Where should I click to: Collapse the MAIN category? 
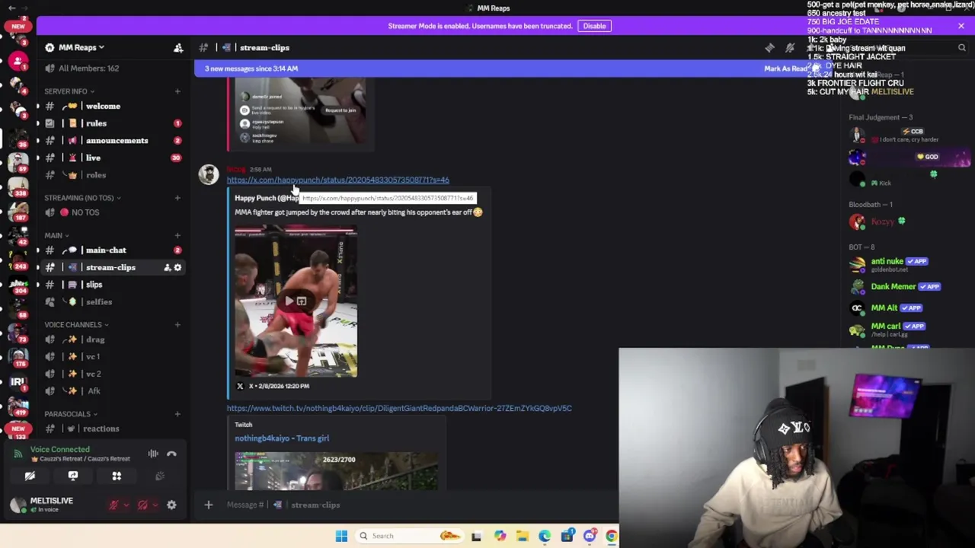point(56,235)
